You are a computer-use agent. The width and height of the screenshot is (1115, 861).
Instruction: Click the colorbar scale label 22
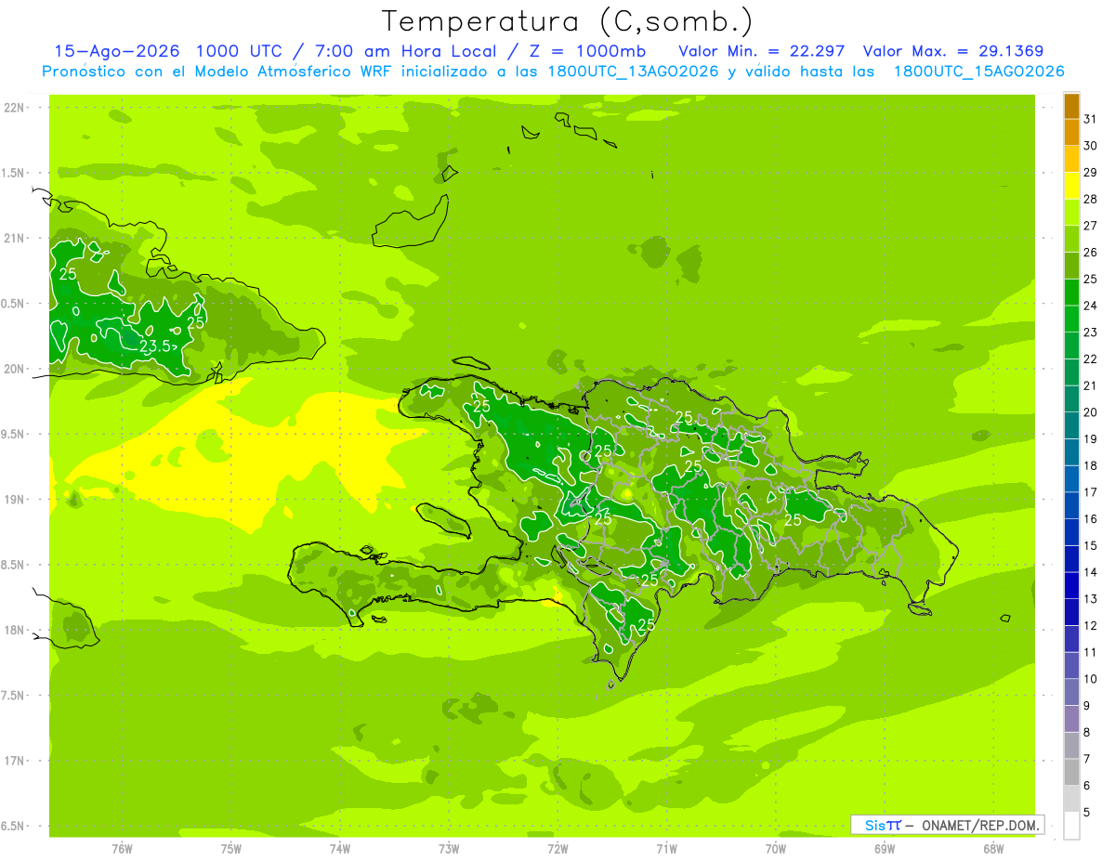click(1091, 359)
